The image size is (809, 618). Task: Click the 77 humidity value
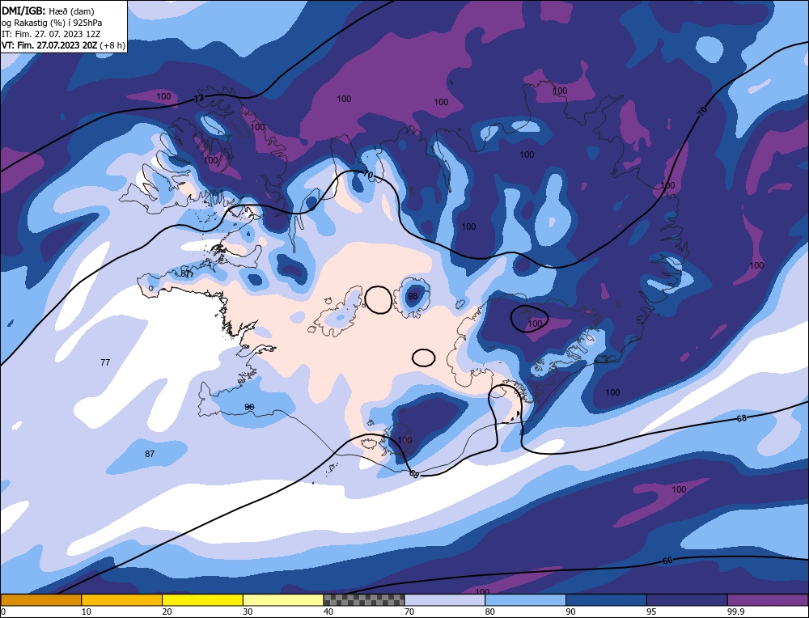coord(105,362)
